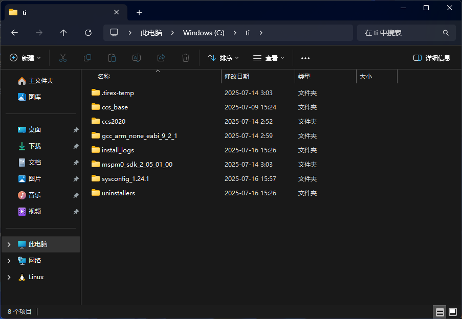The height and width of the screenshot is (319, 462).
Task: Switch to large thumbnails view icon
Action: pyautogui.click(x=453, y=312)
